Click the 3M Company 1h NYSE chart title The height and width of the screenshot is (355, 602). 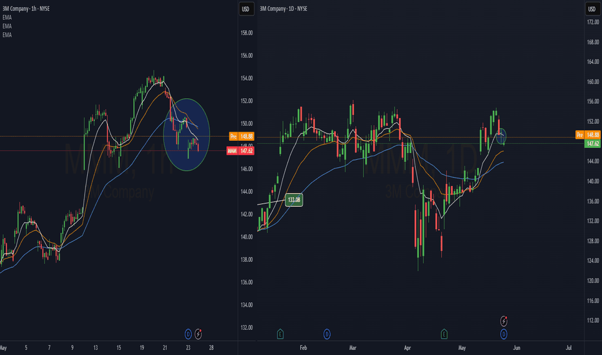[26, 8]
